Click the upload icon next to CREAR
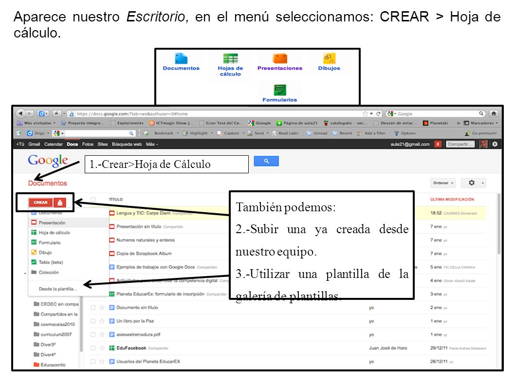515x386 pixels. click(x=60, y=202)
